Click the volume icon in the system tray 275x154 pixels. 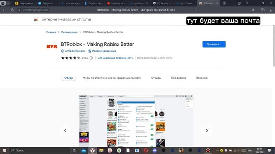click(x=238, y=150)
